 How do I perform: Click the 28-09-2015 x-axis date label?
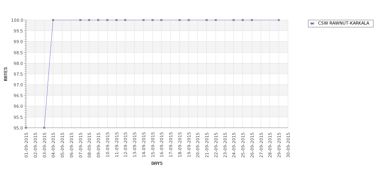[x=270, y=145]
